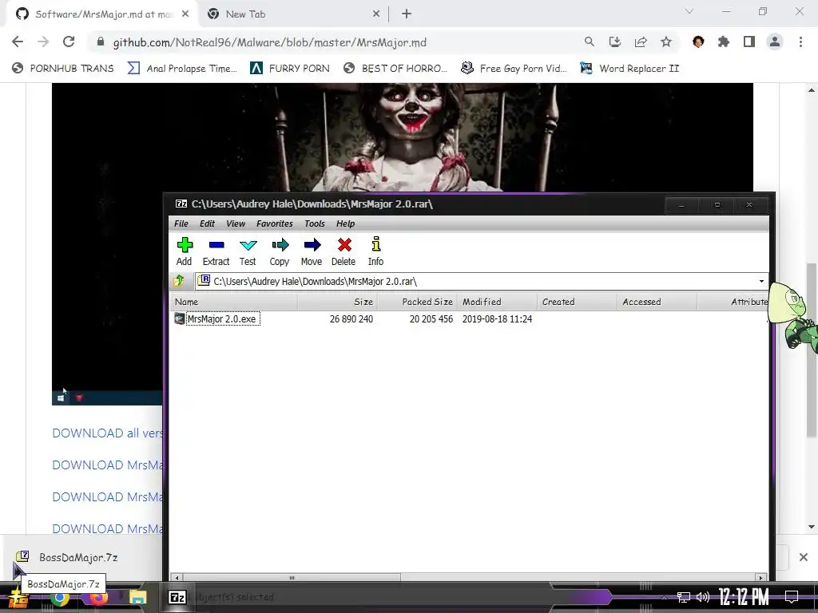Open the volume control in system tray
Screen dimensions: 818x613
(703, 597)
